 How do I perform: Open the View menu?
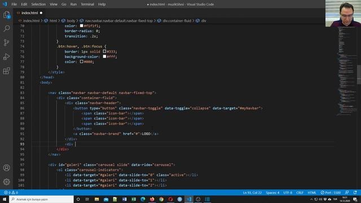click(54, 4)
